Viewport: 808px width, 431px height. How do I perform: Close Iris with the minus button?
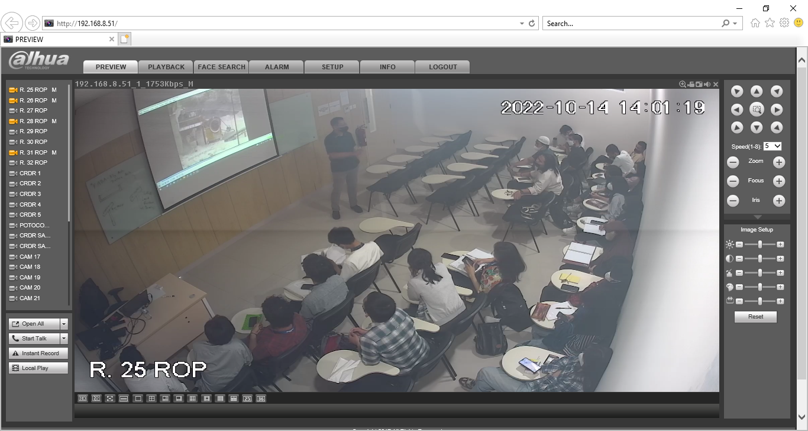[x=733, y=201]
